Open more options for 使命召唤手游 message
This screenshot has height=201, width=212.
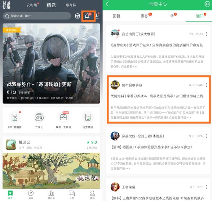point(206,85)
